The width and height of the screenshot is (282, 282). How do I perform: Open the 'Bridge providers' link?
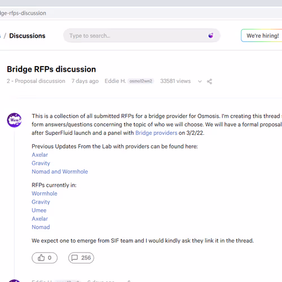[156, 133]
